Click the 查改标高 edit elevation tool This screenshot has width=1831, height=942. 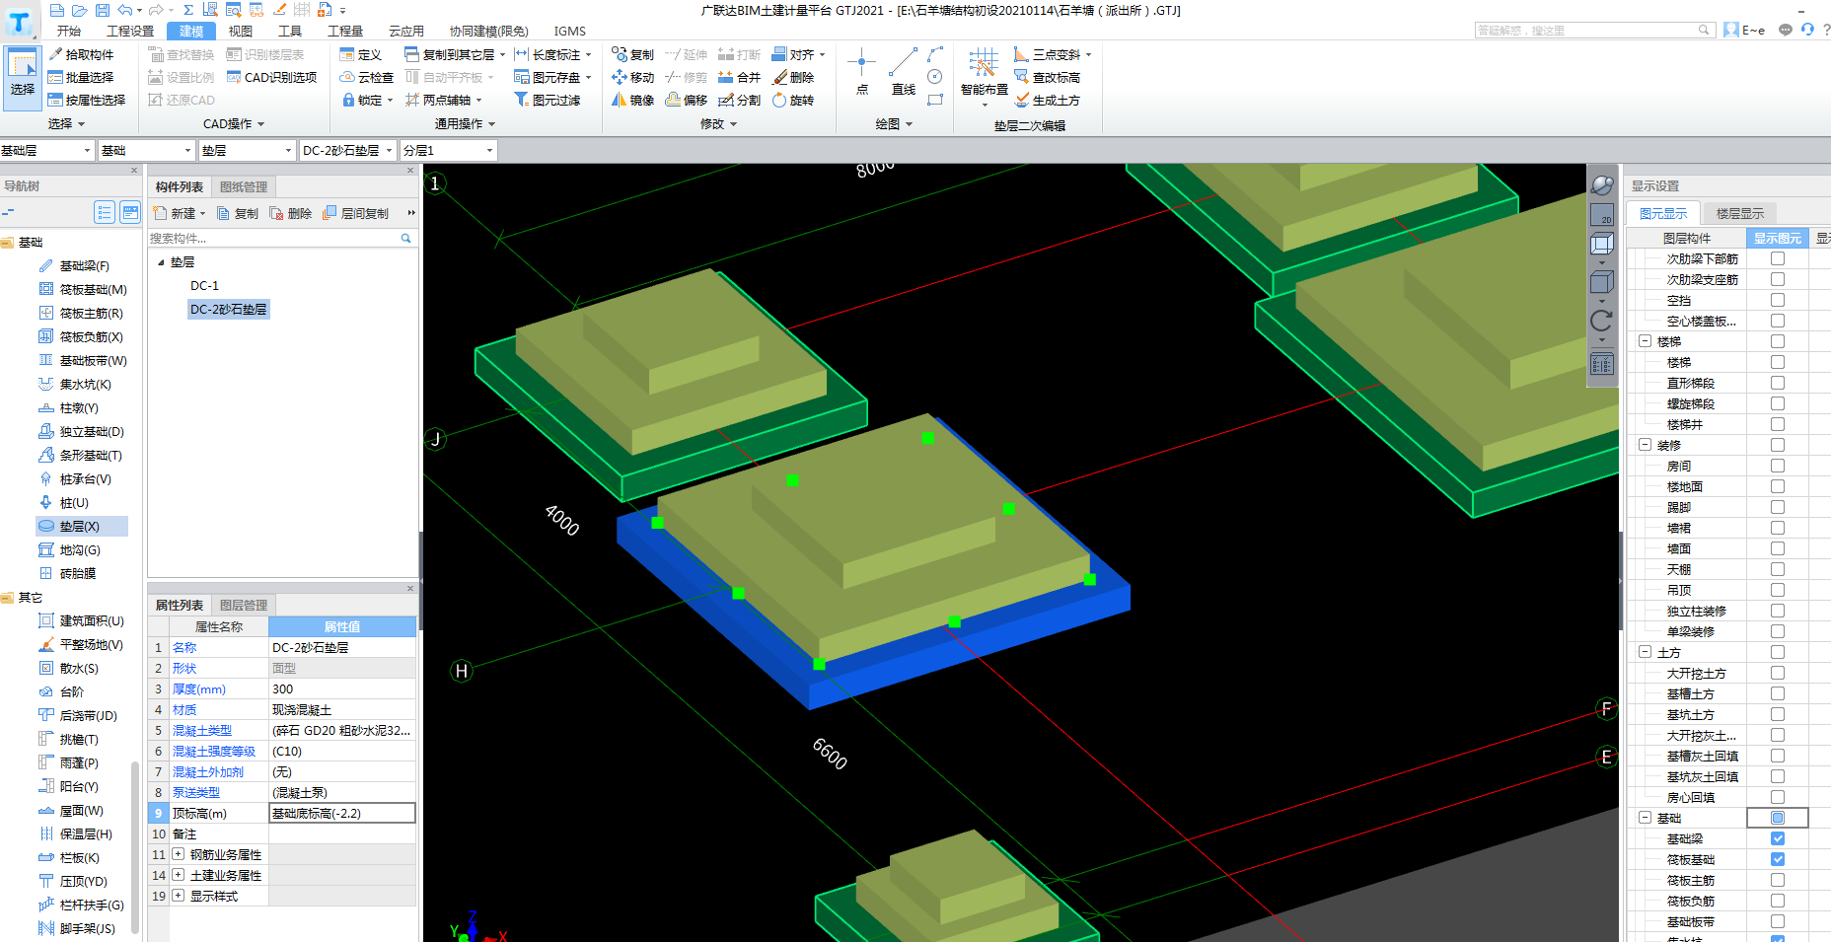point(1047,77)
